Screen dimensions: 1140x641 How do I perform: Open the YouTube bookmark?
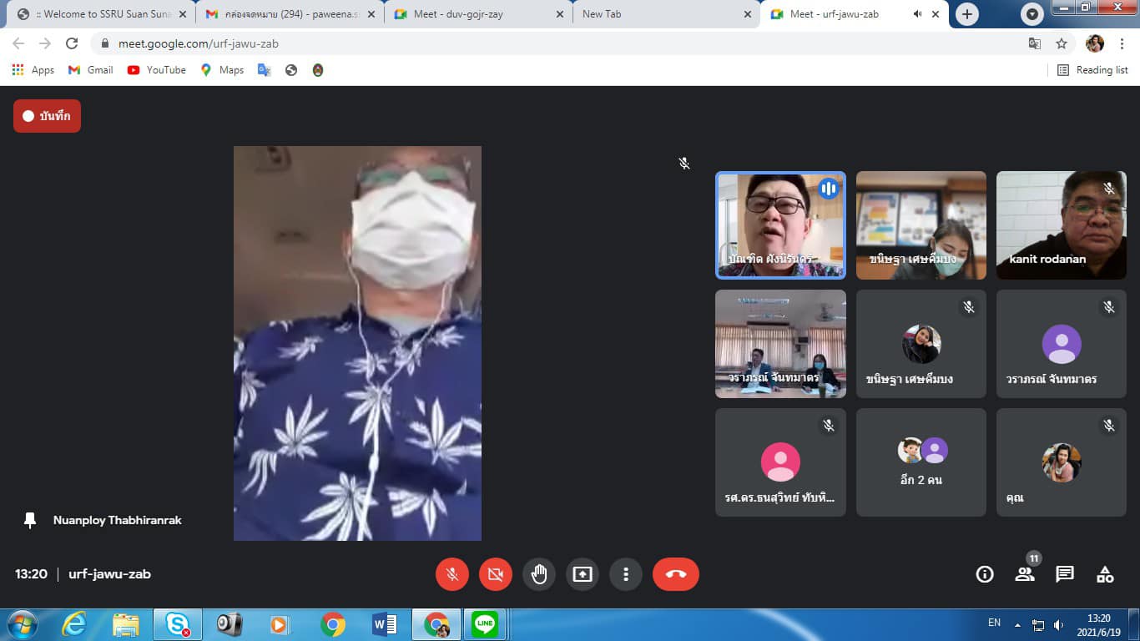pyautogui.click(x=157, y=70)
